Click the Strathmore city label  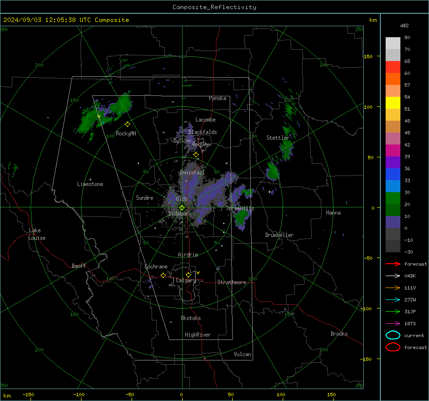[232, 282]
